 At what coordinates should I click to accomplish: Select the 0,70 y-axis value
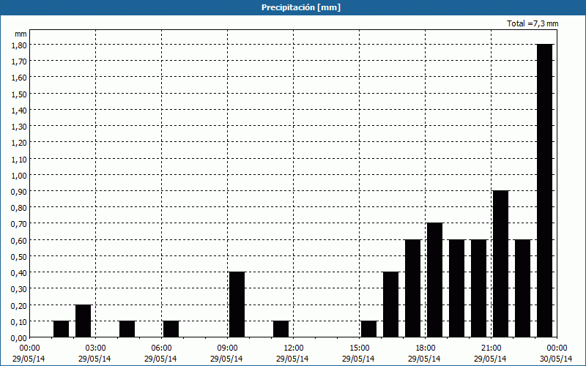(x=19, y=224)
